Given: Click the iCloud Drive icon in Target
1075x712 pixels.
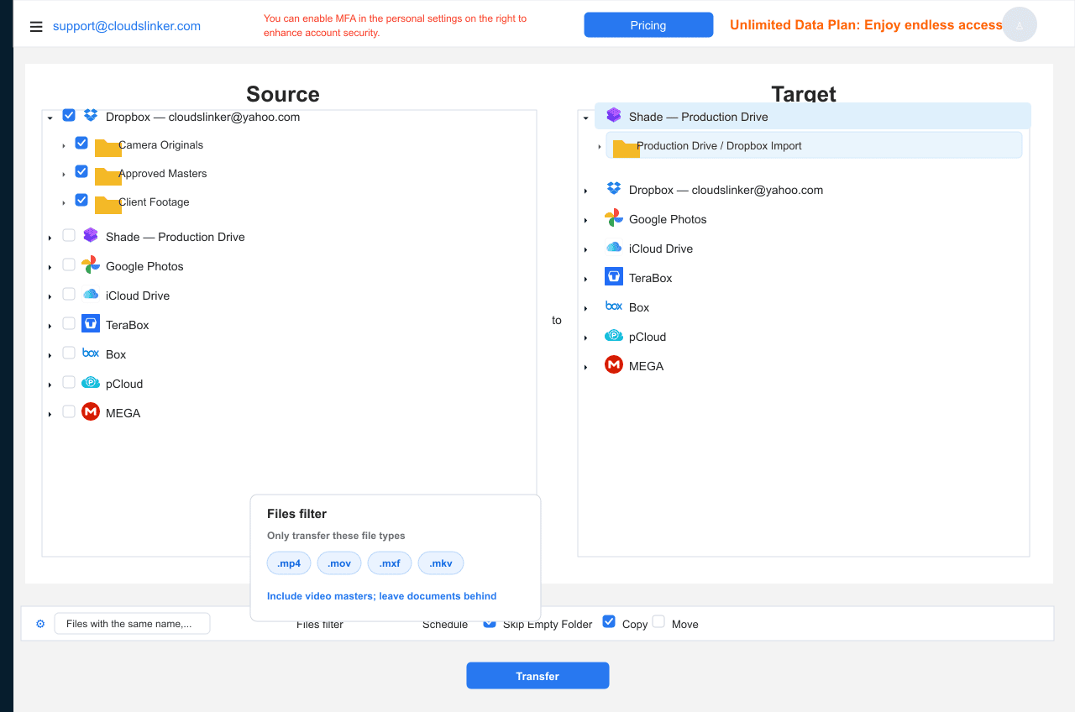Looking at the screenshot, I should coord(614,248).
